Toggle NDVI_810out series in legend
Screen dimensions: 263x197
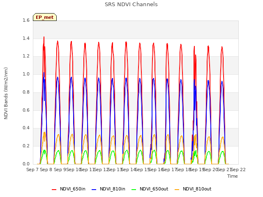[x=193, y=189]
